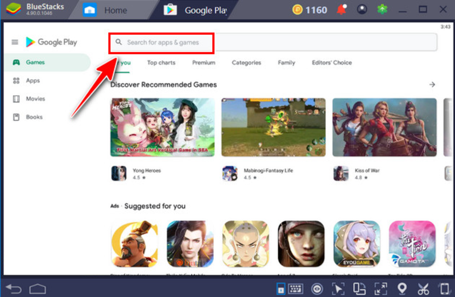This screenshot has width=455, height=297.
Task: Click the Suggested for you heading
Action: coord(155,206)
